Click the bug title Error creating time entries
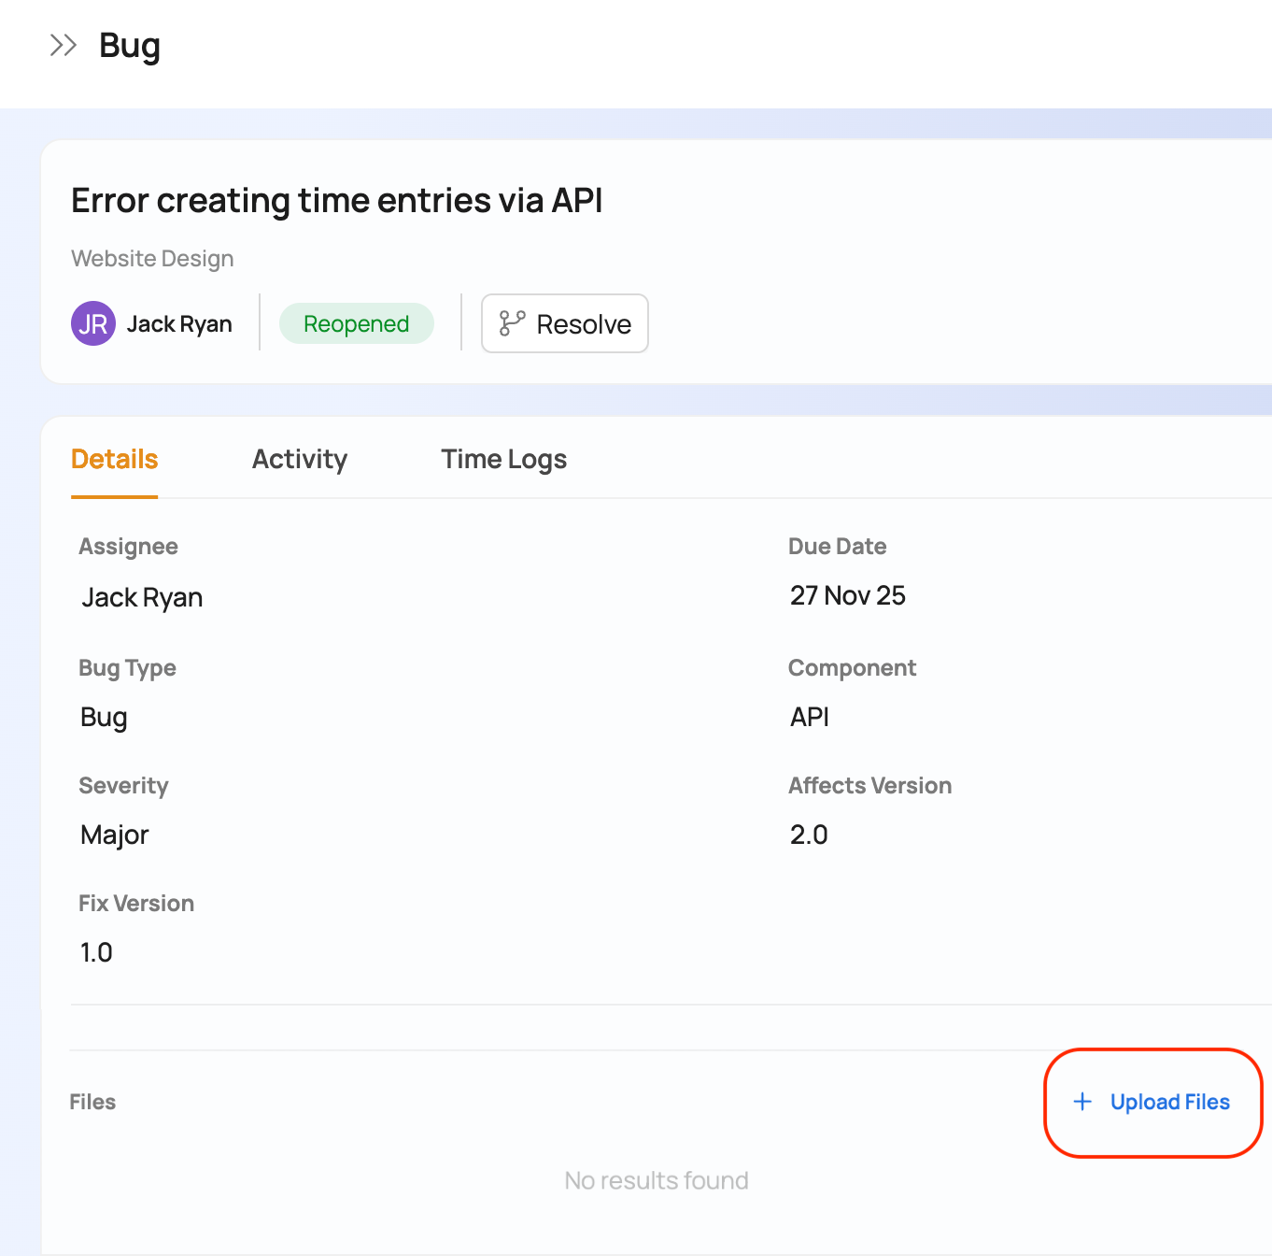Viewport: 1272px width, 1256px height. click(336, 201)
